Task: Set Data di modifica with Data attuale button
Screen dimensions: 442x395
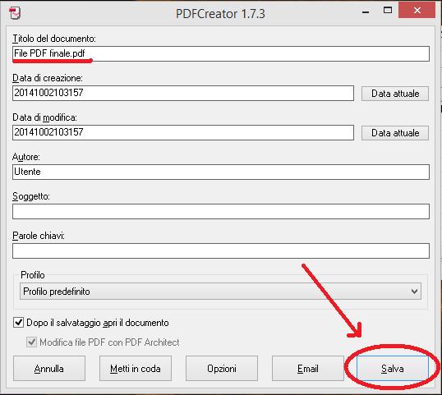Action: (x=395, y=133)
